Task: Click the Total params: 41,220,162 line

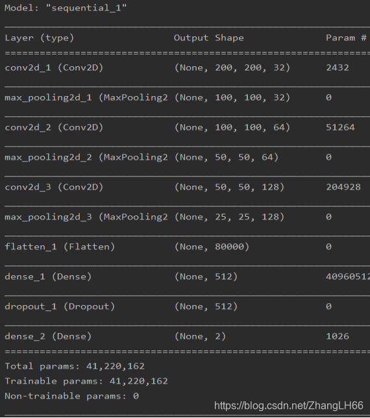Action: 75,366
